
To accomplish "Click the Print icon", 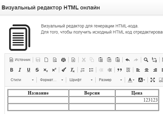I will [x=63, y=60].
